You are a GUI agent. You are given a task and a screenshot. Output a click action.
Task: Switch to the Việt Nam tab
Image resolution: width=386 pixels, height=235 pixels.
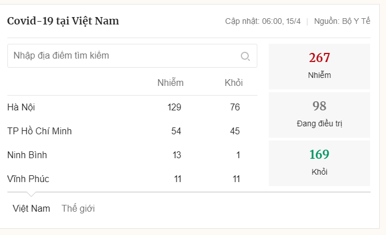click(x=31, y=208)
